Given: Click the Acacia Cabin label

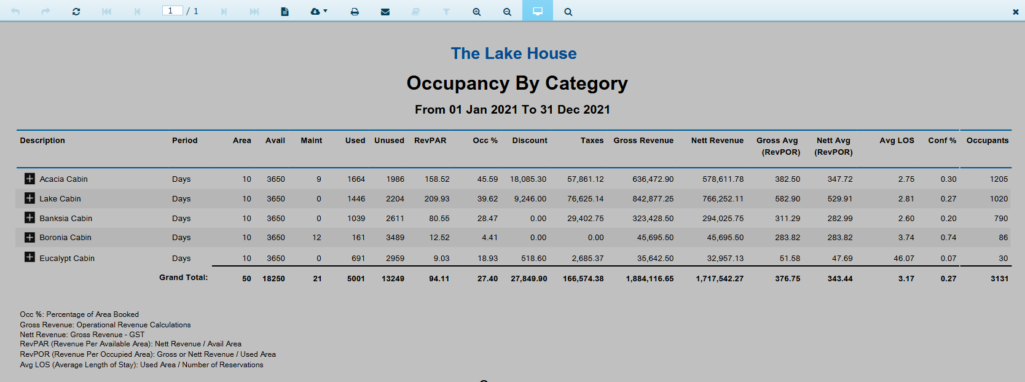Looking at the screenshot, I should coord(64,179).
